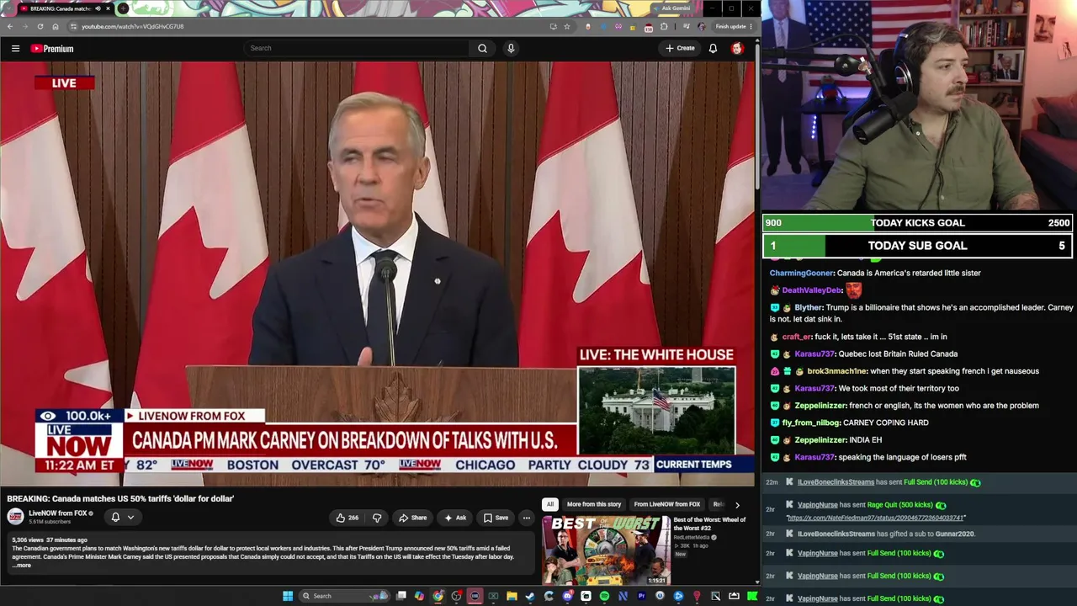Save the video to a playlist
Screen dimensions: 1077x606
pos(496,518)
